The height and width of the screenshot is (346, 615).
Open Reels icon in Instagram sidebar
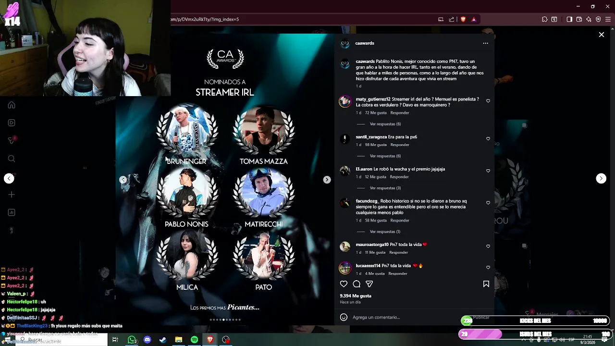pos(12,123)
